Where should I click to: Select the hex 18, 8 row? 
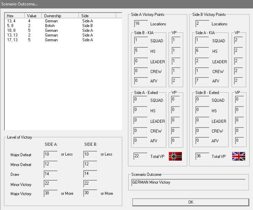pos(63,30)
